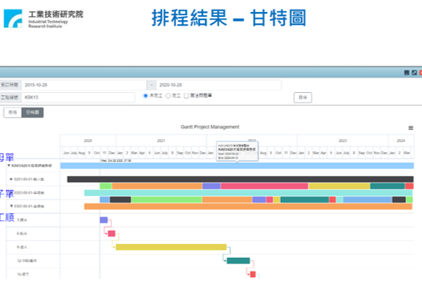The width and height of the screenshot is (422, 306).
Task: Click the minimize panel icon in header bar
Action: tap(407, 73)
